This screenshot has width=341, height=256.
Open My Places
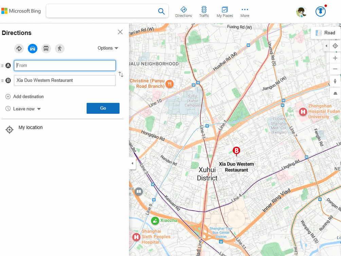(x=225, y=12)
